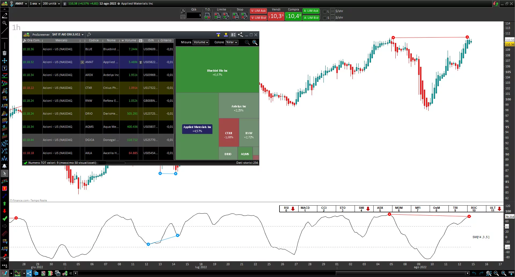The image size is (515, 277).
Task: Open ProScreener wrench settings
Action: coord(89,35)
